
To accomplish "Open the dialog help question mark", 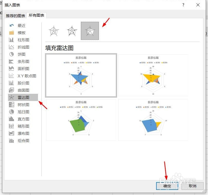I will [183, 5].
